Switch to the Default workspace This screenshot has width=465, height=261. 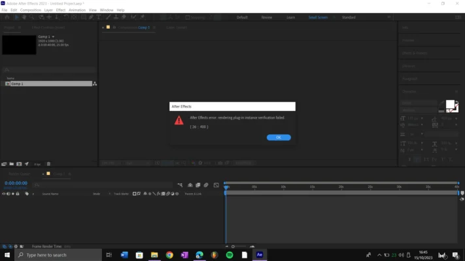pos(242,18)
